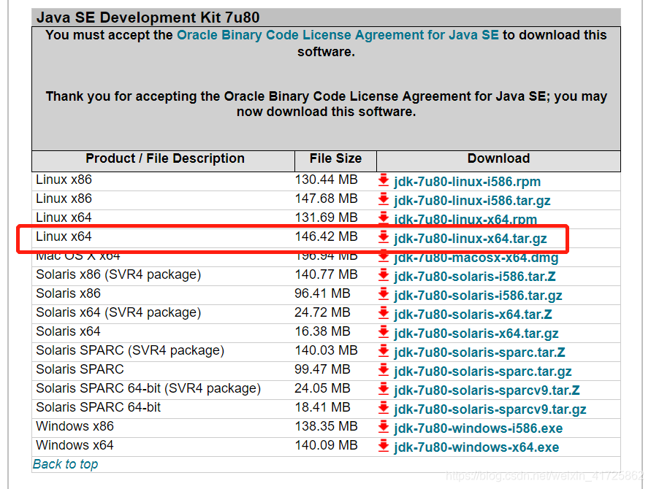Viewport: 651px width, 489px height.
Task: Click download arrow icon for jdk-7u80-solaris-sparc.tar.Z
Action: [x=383, y=351]
